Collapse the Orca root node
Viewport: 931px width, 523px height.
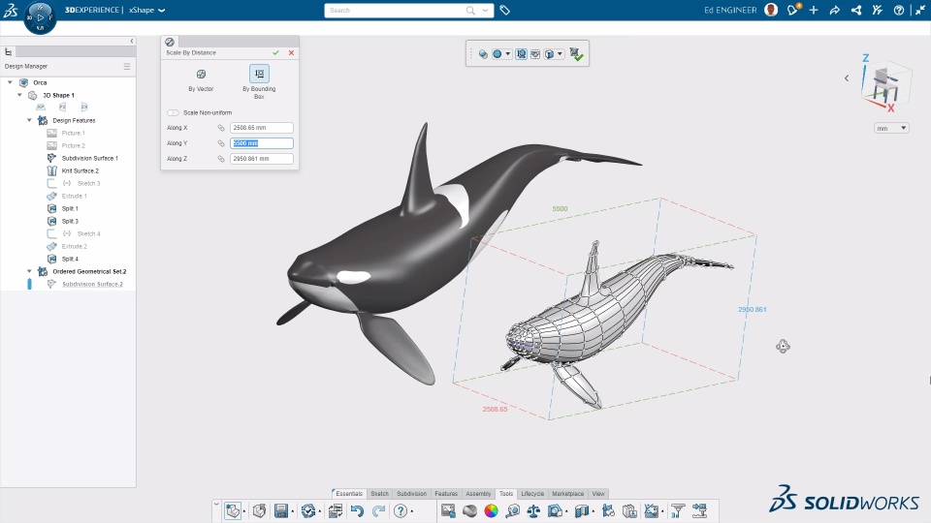coord(10,82)
